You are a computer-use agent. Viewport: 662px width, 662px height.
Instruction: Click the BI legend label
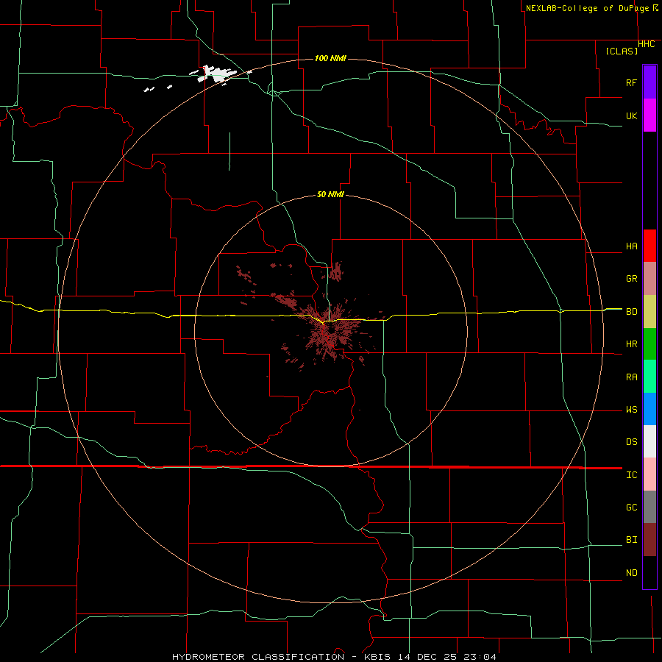(x=631, y=540)
